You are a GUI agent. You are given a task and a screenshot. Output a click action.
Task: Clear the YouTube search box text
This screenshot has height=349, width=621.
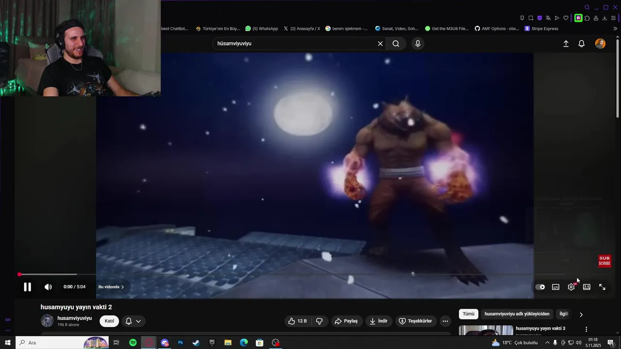click(380, 44)
